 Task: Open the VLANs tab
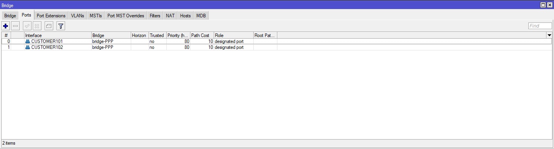click(x=77, y=16)
